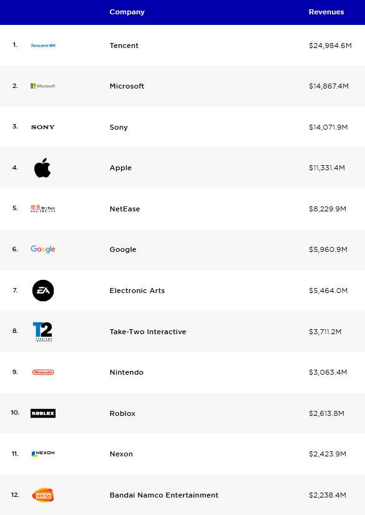The width and height of the screenshot is (365, 515).
Task: Click the Nexon logo
Action: click(43, 453)
